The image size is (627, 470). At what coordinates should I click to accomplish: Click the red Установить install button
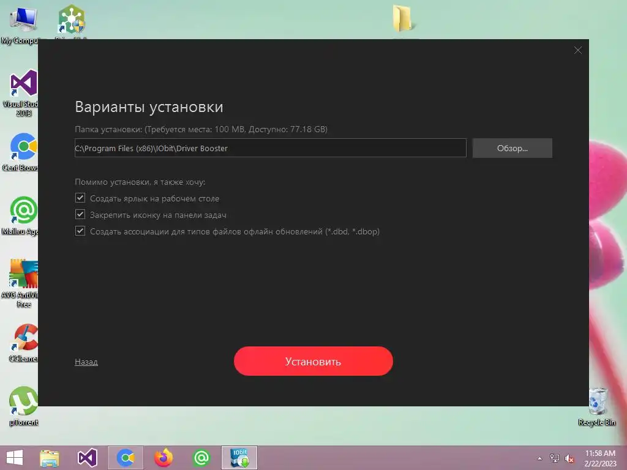313,361
